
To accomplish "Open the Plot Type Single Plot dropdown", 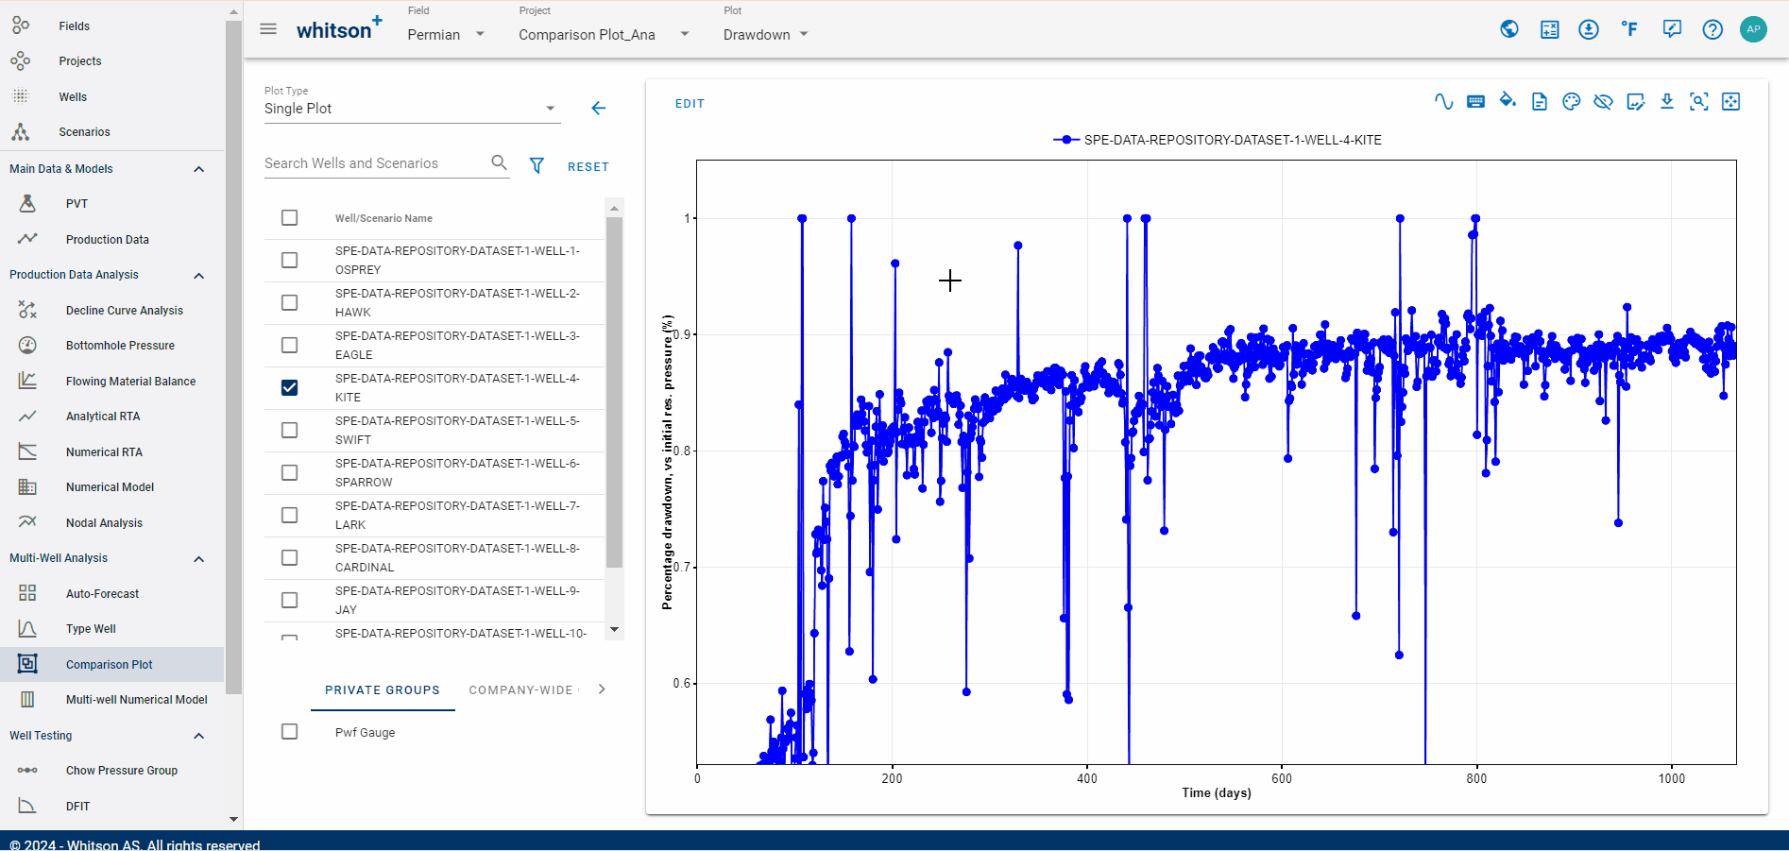I will point(412,109).
